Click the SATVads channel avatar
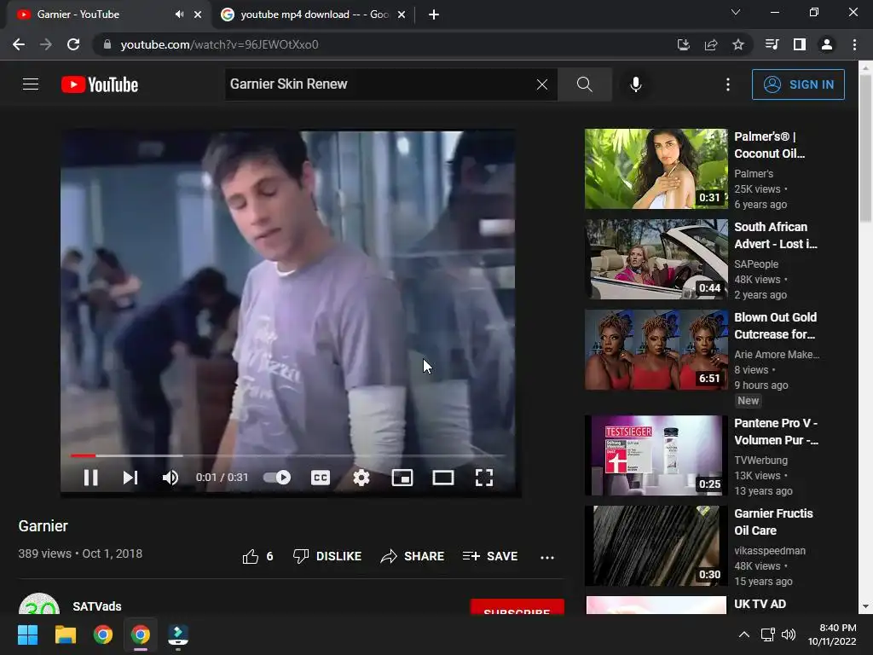The image size is (873, 655). (x=39, y=605)
